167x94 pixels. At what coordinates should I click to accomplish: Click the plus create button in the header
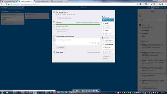(149, 8)
